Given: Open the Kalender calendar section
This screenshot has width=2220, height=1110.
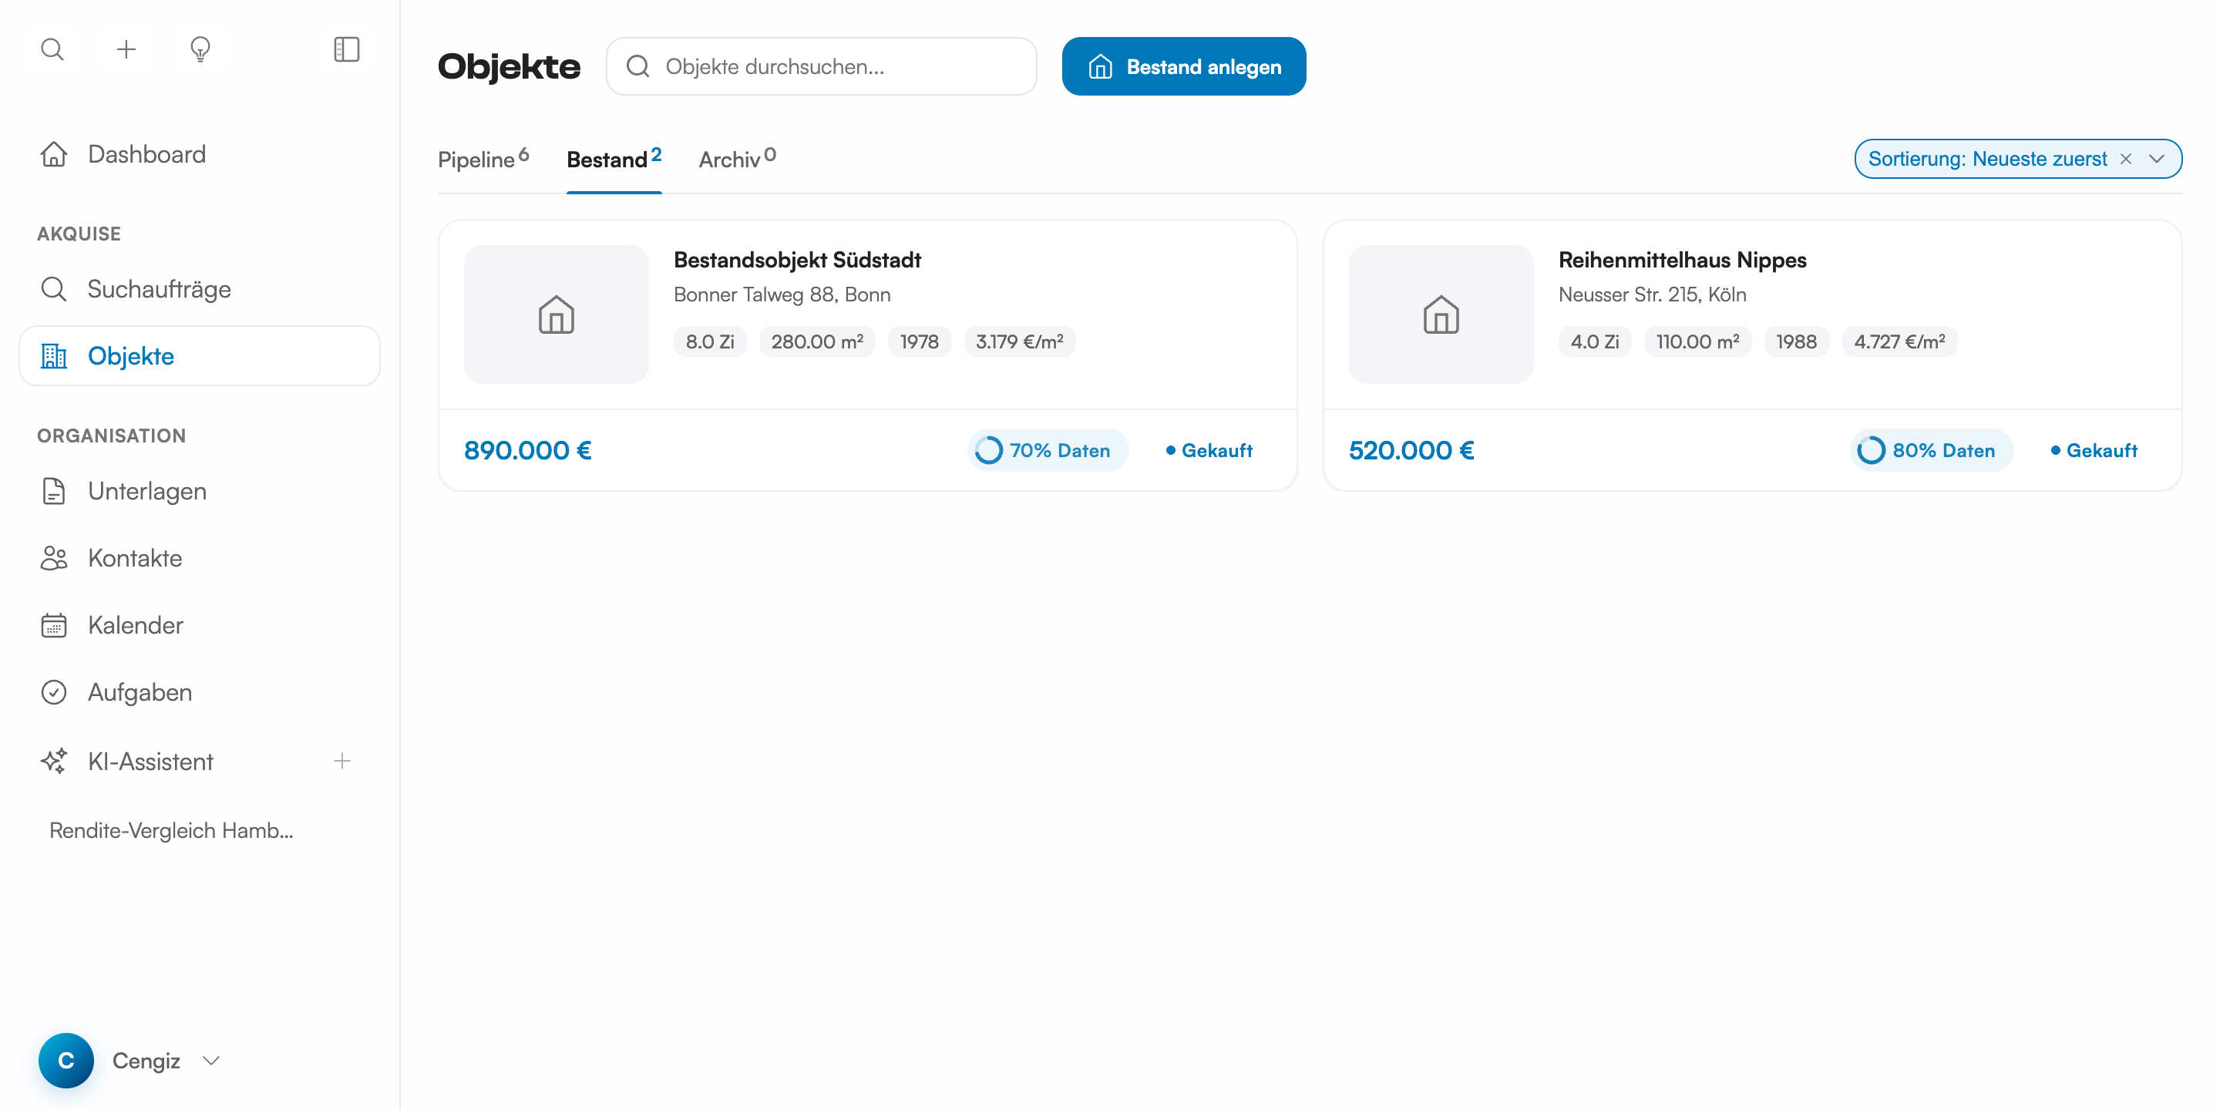Looking at the screenshot, I should (136, 625).
